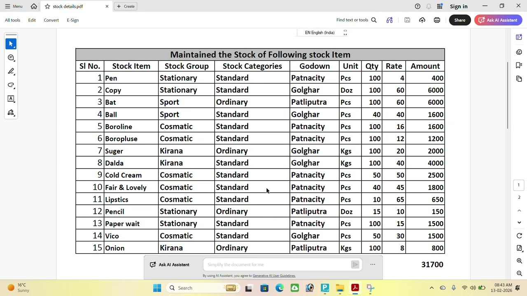The width and height of the screenshot is (527, 296).
Task: Open the page display options icon
Action: point(519,248)
